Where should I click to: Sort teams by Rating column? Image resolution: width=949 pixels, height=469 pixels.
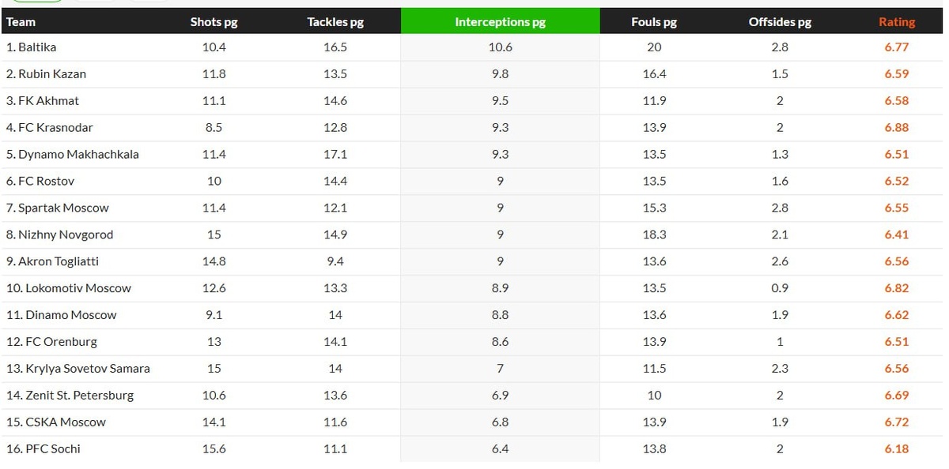[897, 22]
